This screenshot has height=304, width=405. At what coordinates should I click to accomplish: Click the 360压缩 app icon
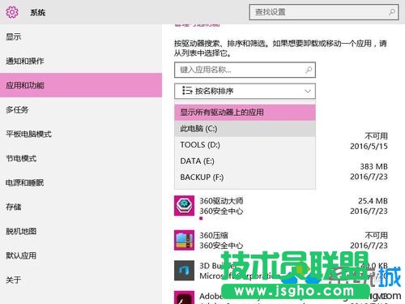coord(184,240)
